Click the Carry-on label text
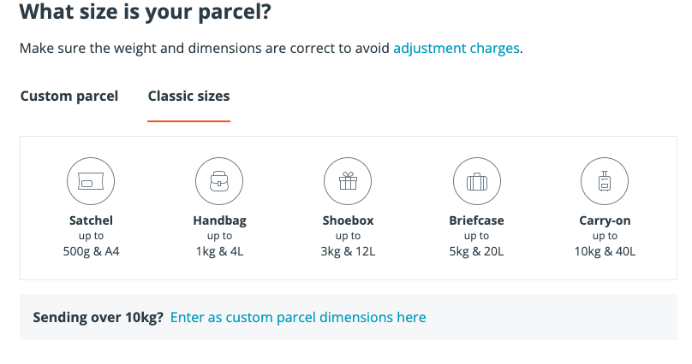Screen dimensions: 692x364 (605, 220)
